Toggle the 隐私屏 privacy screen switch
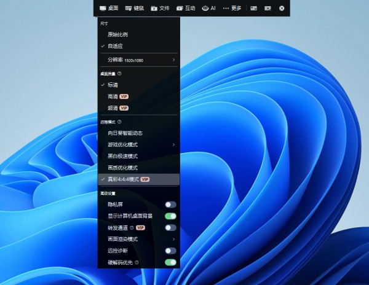 (170, 205)
